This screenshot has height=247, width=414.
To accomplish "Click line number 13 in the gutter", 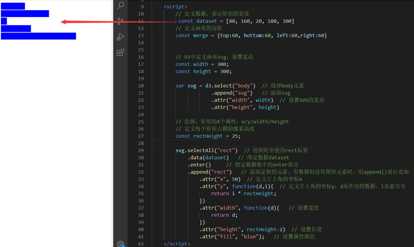I will [141, 35].
